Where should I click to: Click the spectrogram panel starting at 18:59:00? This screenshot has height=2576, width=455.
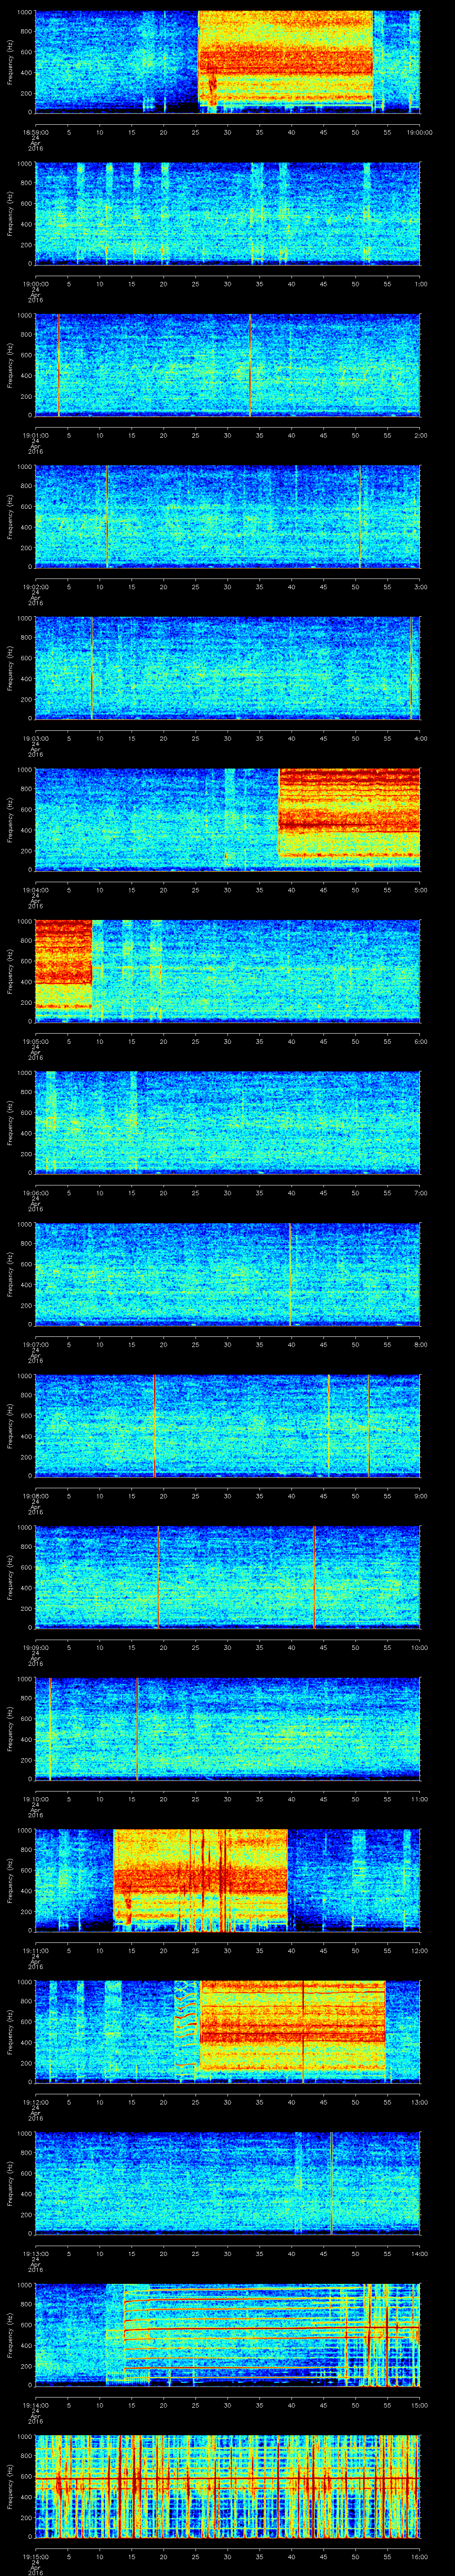(x=227, y=62)
